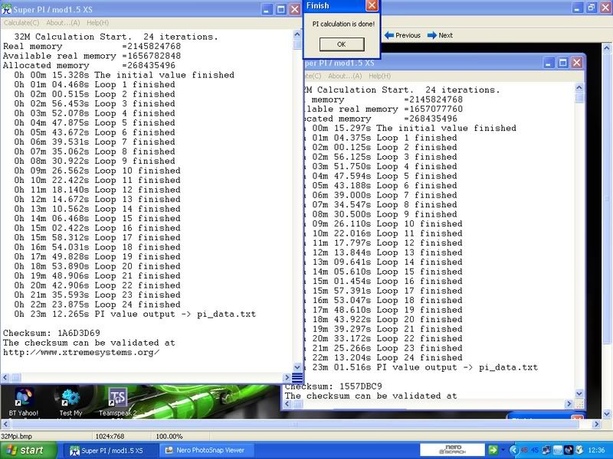
Task: Click the dark round tray icon before the shield
Action: [x=569, y=451]
